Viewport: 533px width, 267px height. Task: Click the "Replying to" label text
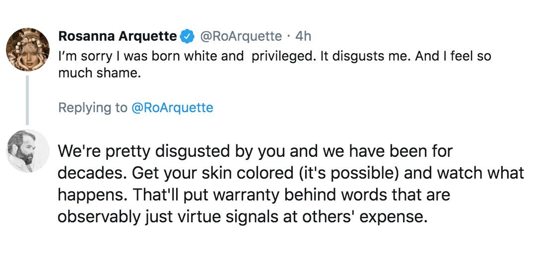[x=93, y=107]
